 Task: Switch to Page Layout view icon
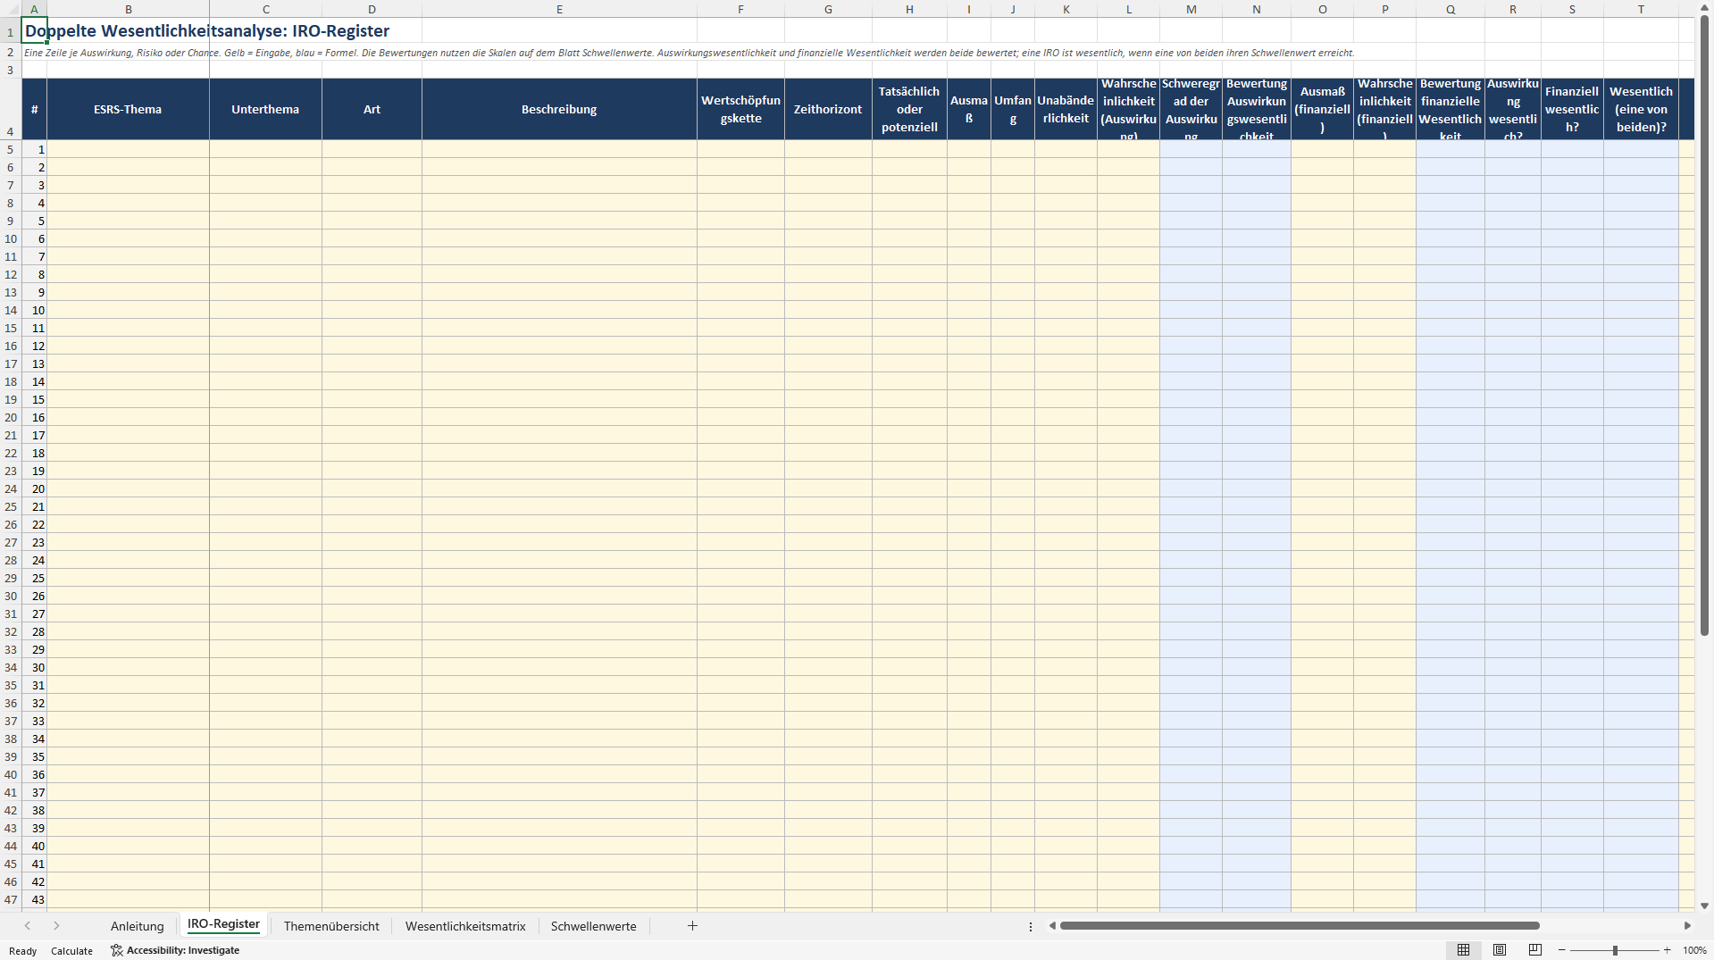click(x=1500, y=950)
